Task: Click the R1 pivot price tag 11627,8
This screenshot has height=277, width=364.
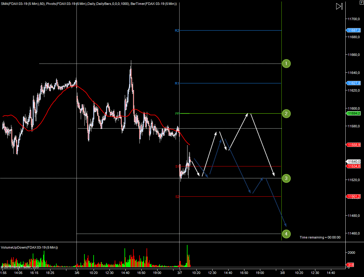Action: coord(354,83)
